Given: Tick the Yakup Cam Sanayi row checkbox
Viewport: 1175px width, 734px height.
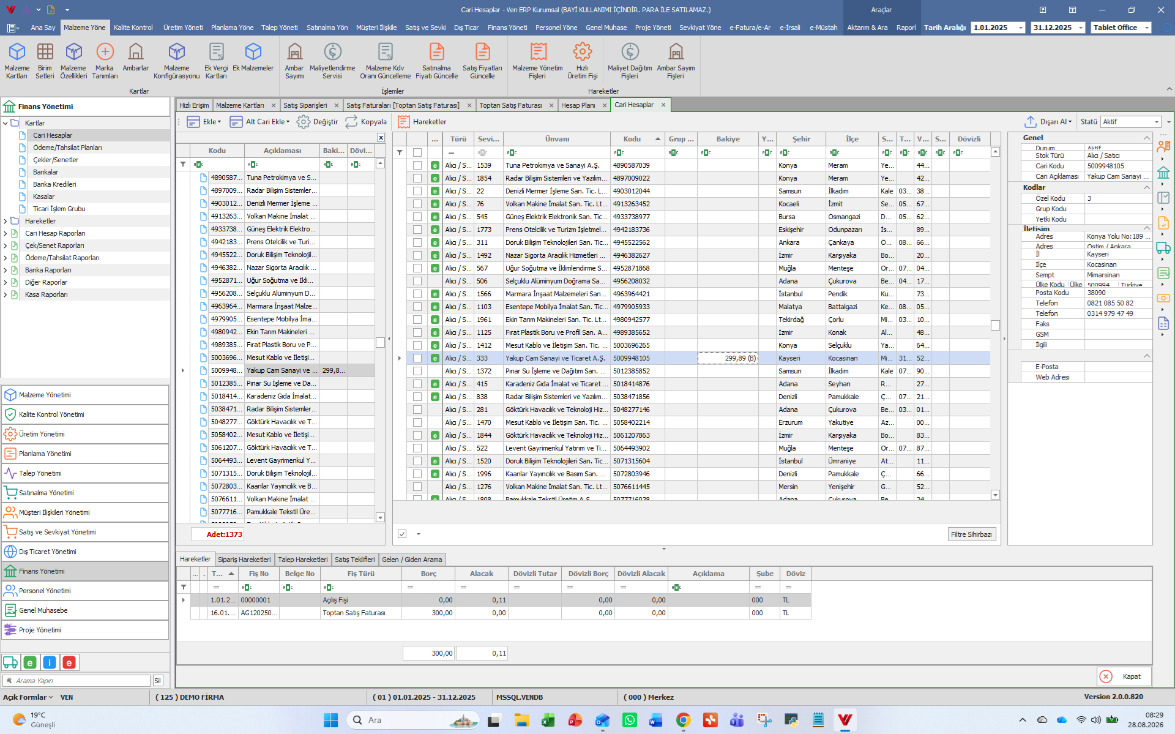Looking at the screenshot, I should 417,358.
